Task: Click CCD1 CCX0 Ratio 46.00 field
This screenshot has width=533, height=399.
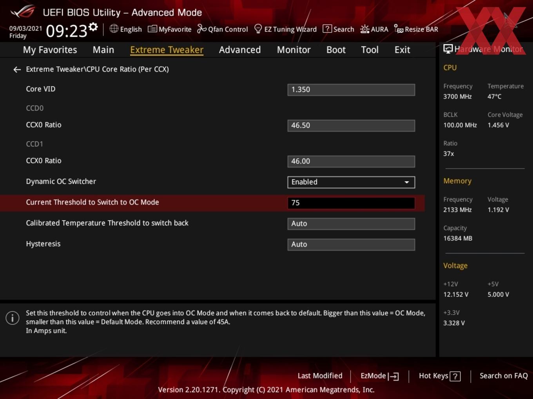Action: pos(351,161)
